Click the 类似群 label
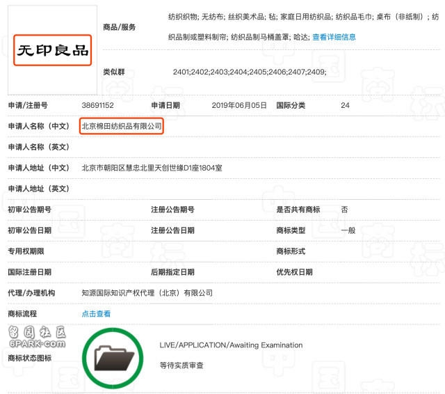This screenshot has height=394, width=445. [x=114, y=72]
